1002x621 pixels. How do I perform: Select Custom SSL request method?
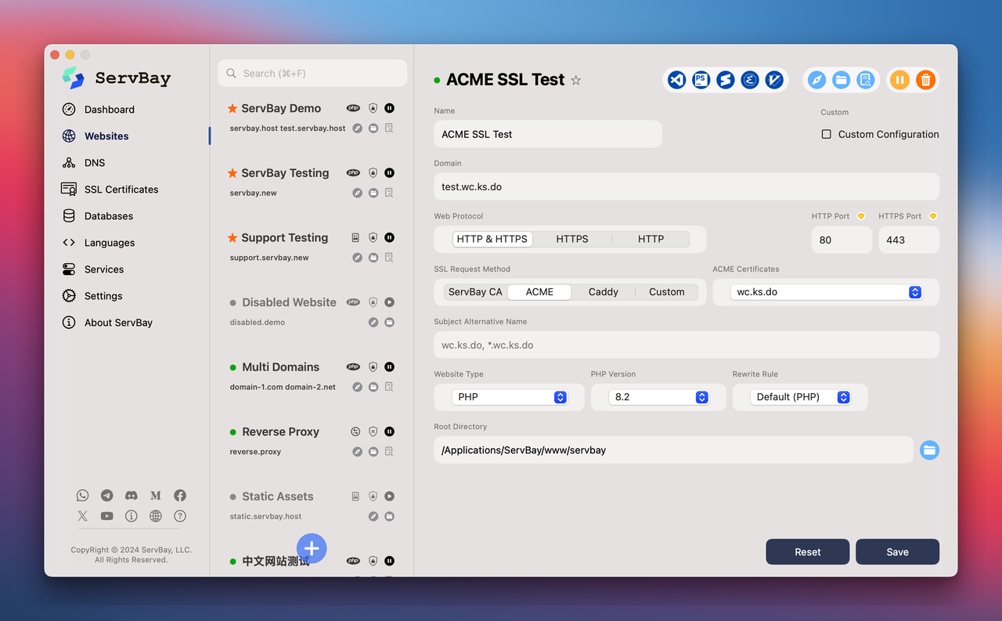point(667,292)
